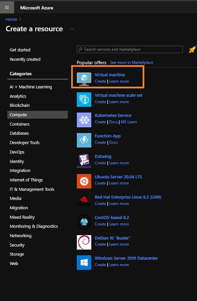Click Create under Red Hat Enterprise Linux

tap(100, 204)
